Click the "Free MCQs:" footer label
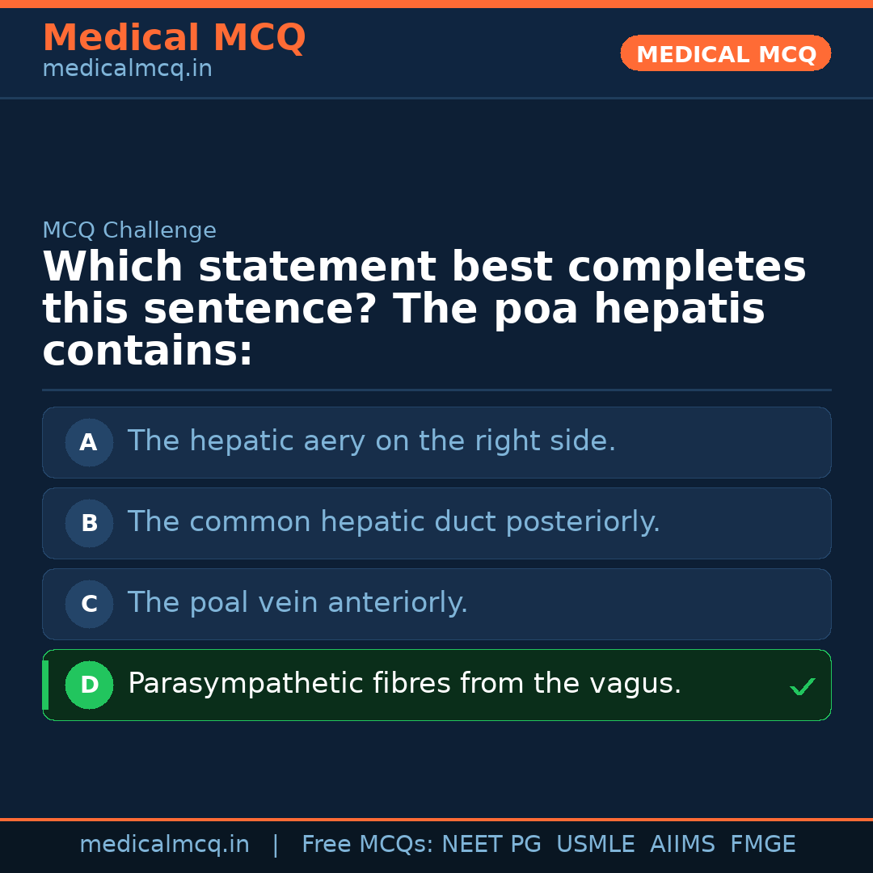This screenshot has height=873, width=873. (367, 845)
